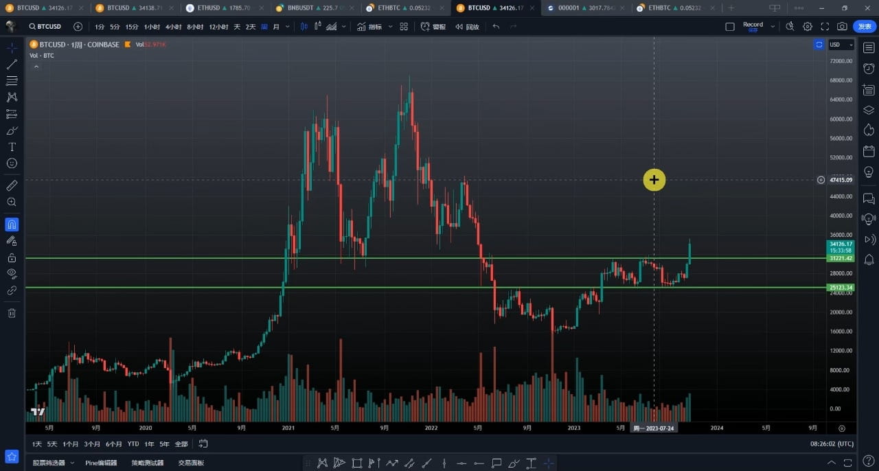The width and height of the screenshot is (879, 471).
Task: Open the Pine编辑器 tab at bottom
Action: click(x=101, y=462)
